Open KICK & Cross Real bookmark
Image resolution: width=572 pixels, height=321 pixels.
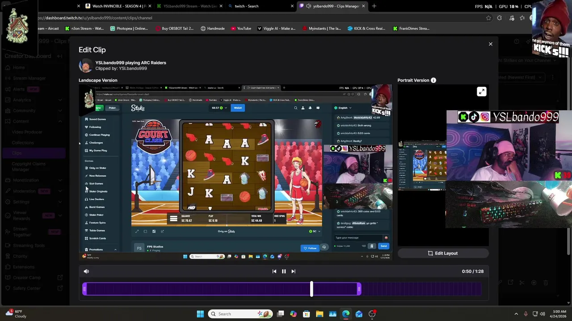pyautogui.click(x=366, y=29)
